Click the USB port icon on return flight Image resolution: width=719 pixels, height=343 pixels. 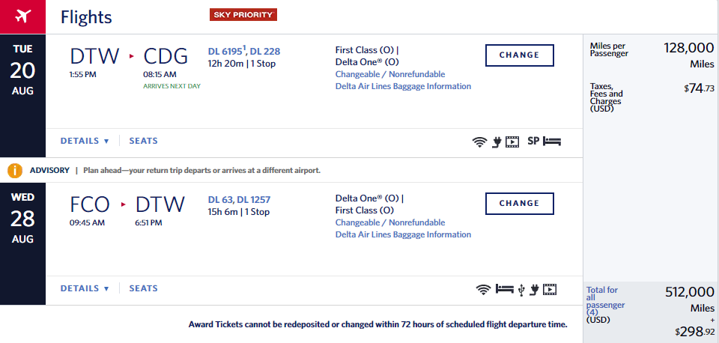point(521,288)
